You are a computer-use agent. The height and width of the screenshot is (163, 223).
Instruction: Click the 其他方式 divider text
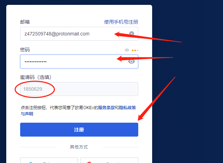[x=79, y=147]
